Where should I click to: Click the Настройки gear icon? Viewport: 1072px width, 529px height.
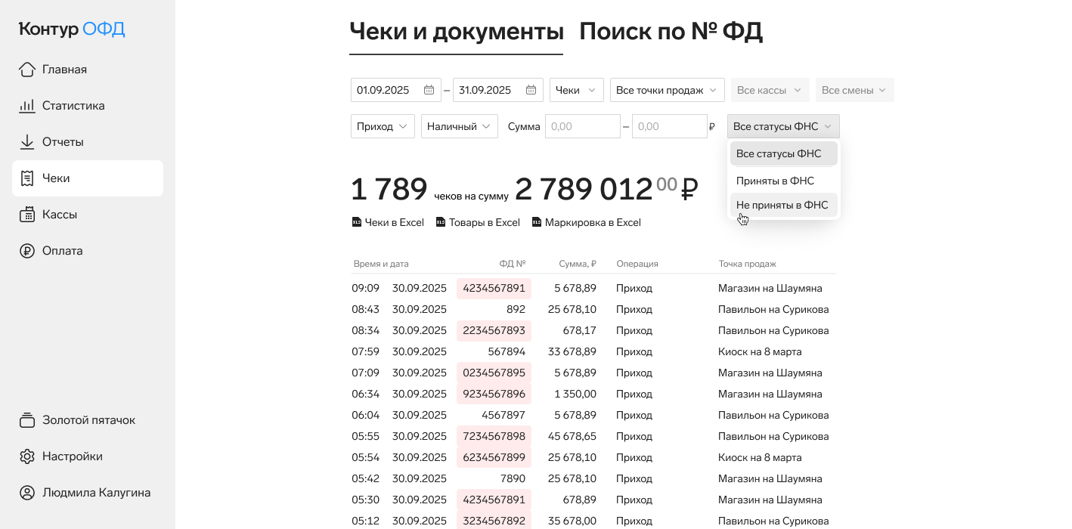(27, 456)
